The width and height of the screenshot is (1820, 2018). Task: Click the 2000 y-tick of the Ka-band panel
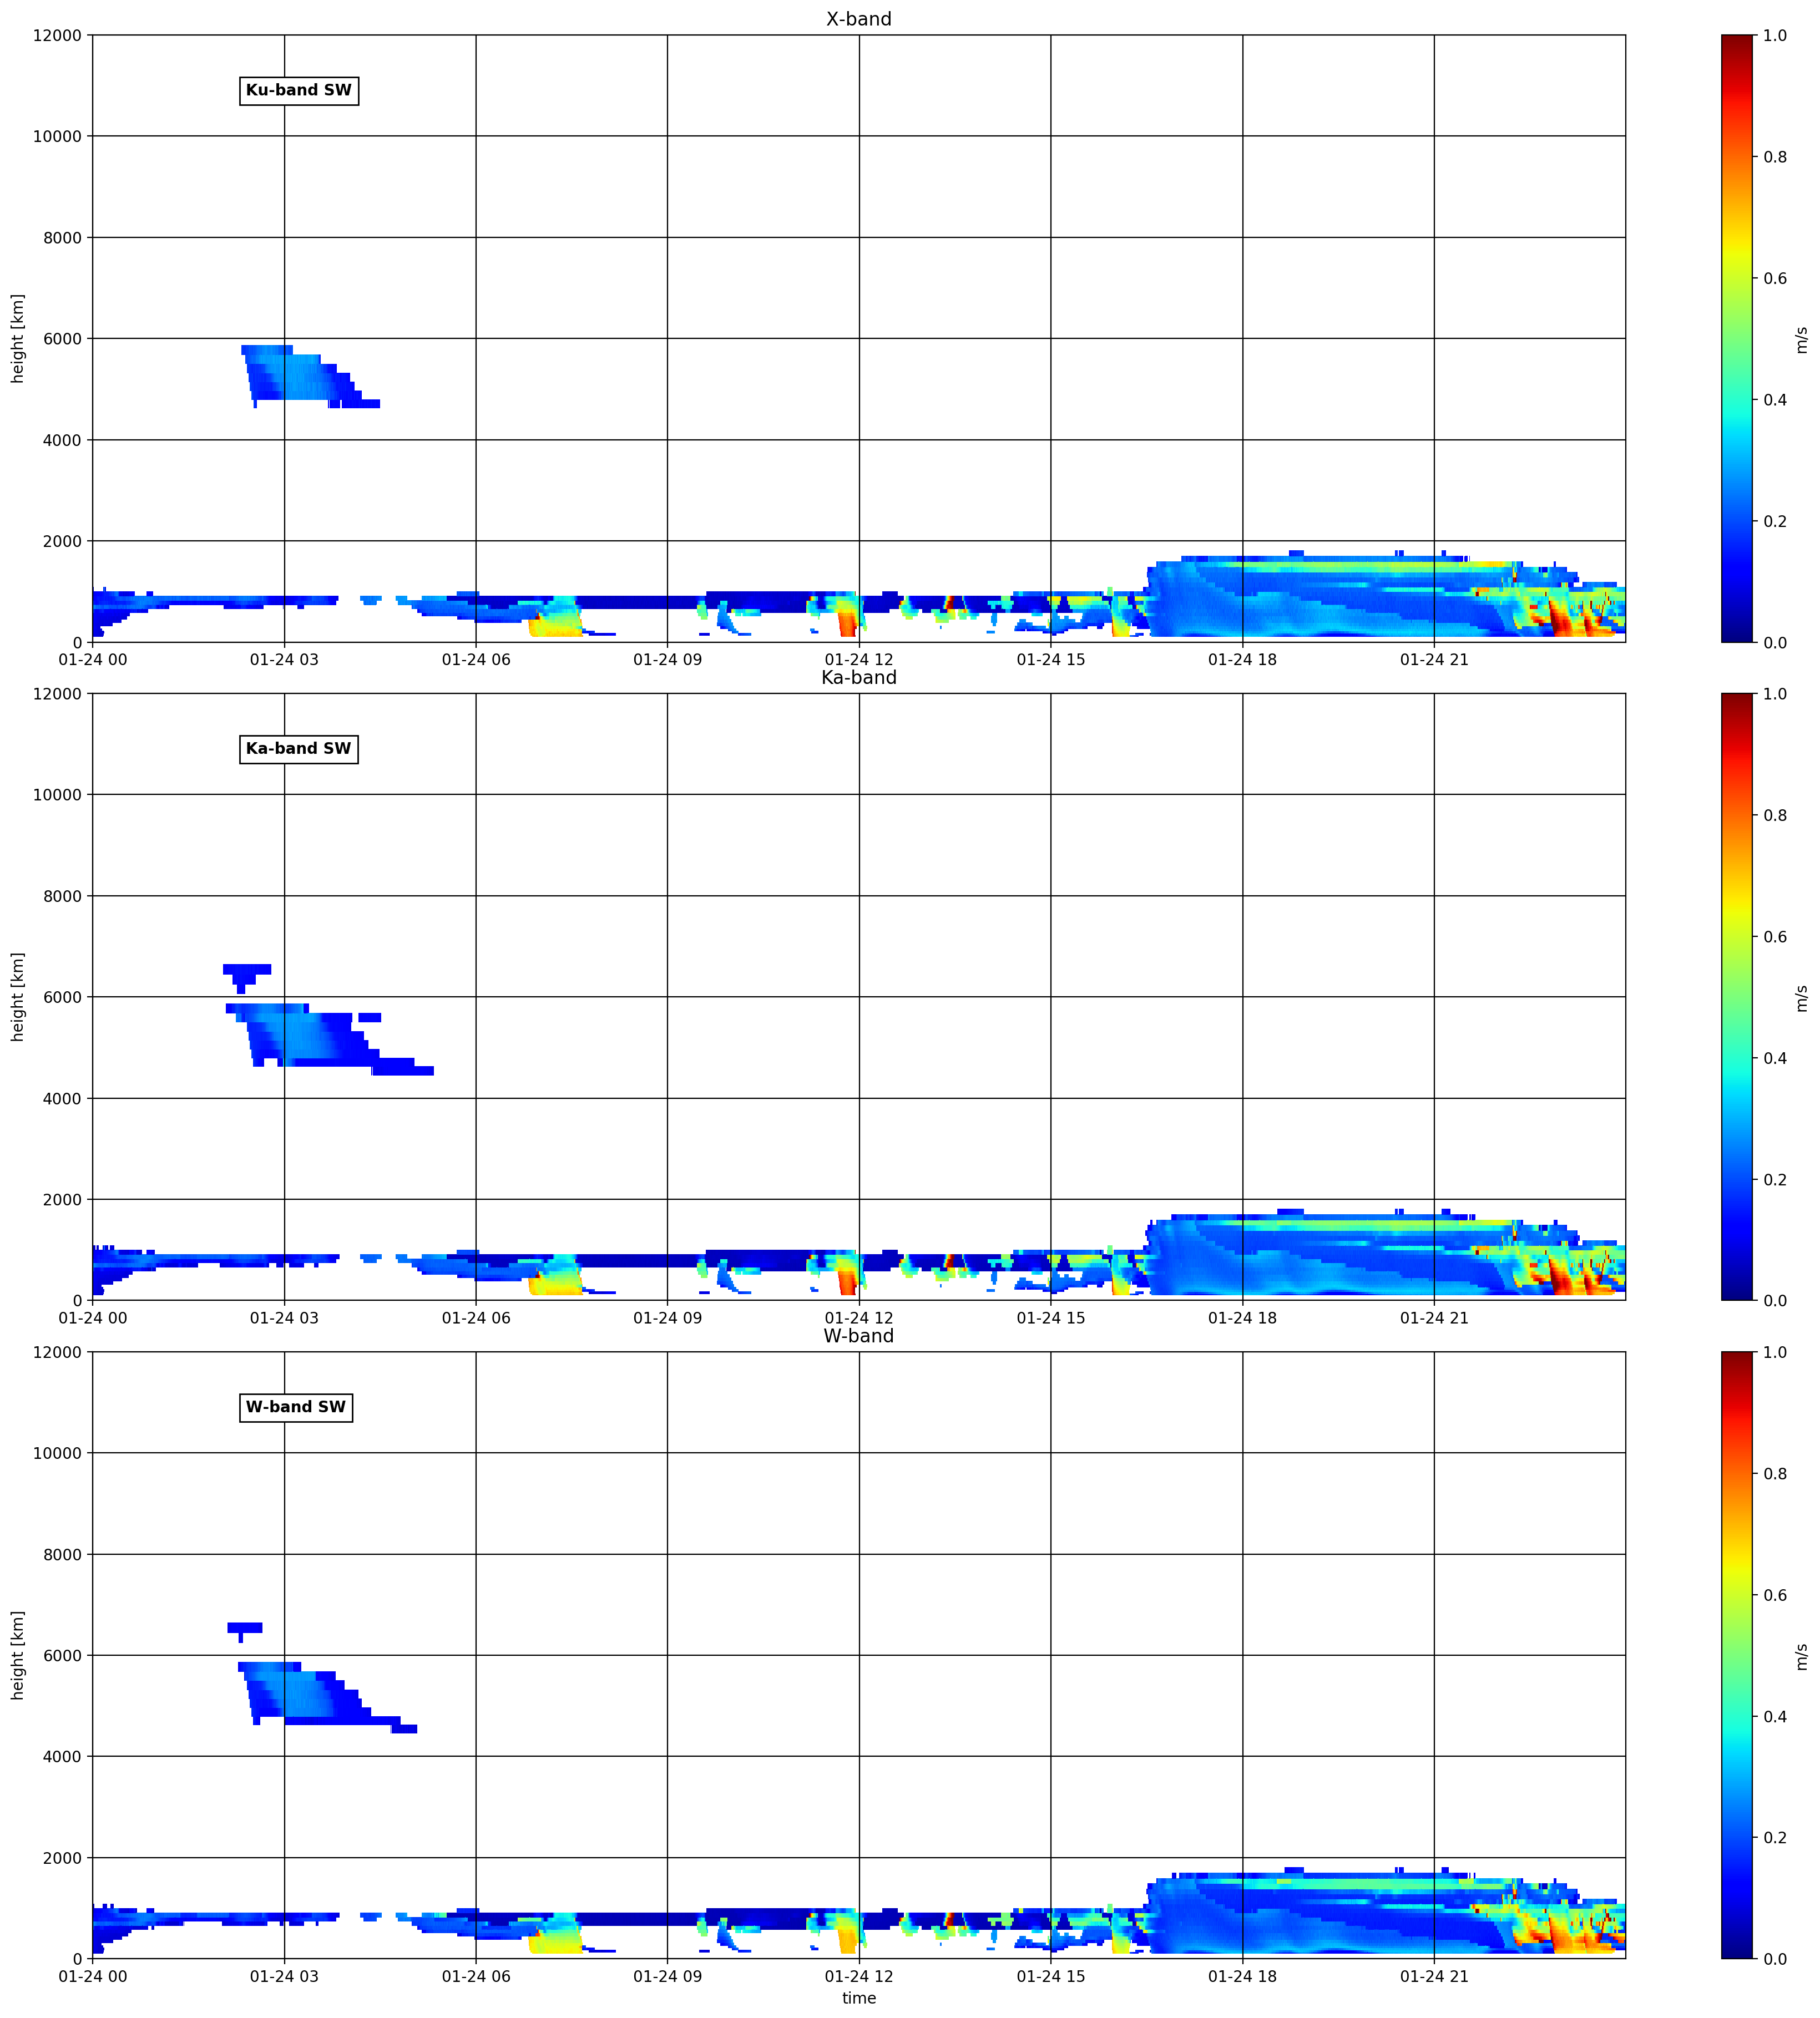pos(62,1199)
